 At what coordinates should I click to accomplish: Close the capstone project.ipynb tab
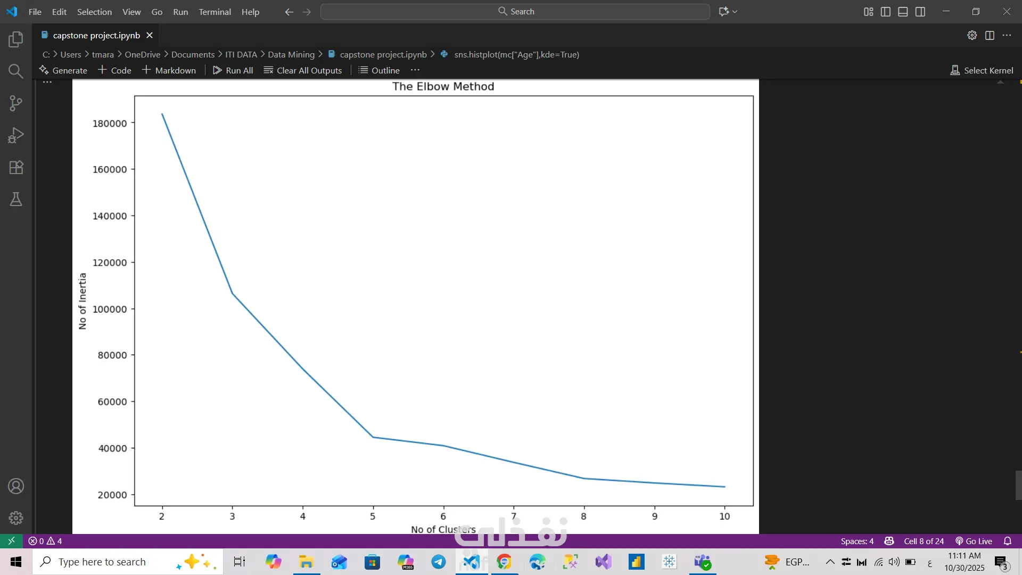(150, 35)
